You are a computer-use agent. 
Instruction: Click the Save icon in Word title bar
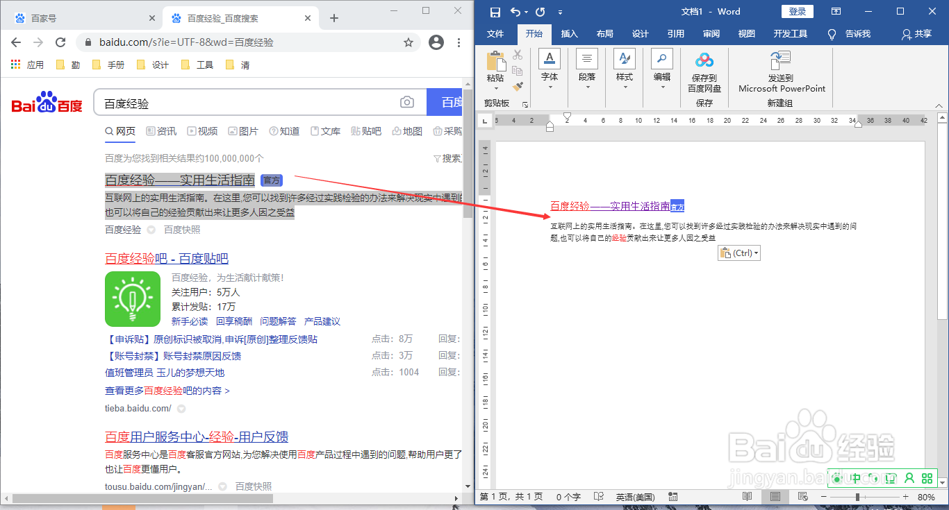(x=495, y=12)
